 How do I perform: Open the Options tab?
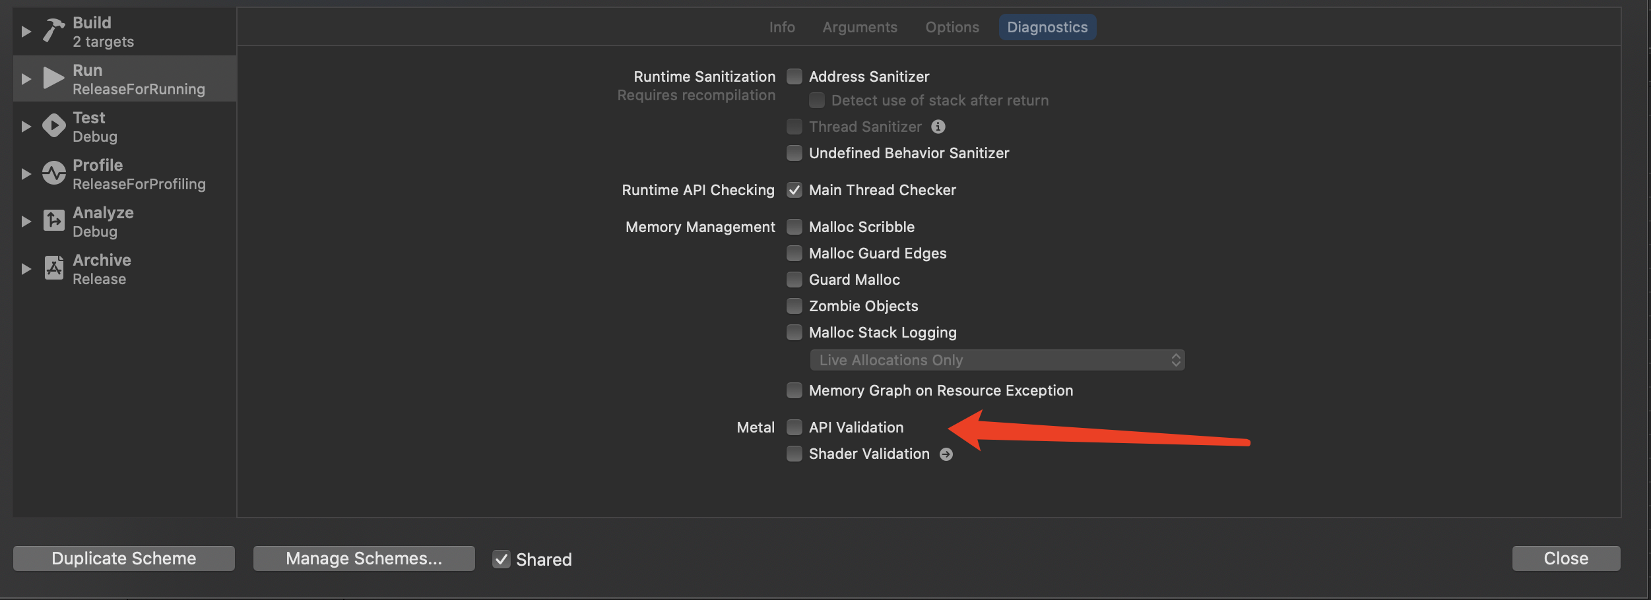point(952,27)
